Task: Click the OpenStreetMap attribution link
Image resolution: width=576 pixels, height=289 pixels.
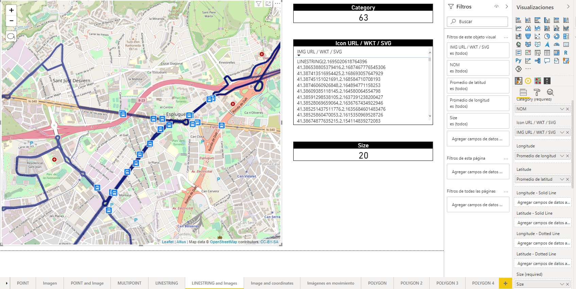Action: (x=223, y=242)
